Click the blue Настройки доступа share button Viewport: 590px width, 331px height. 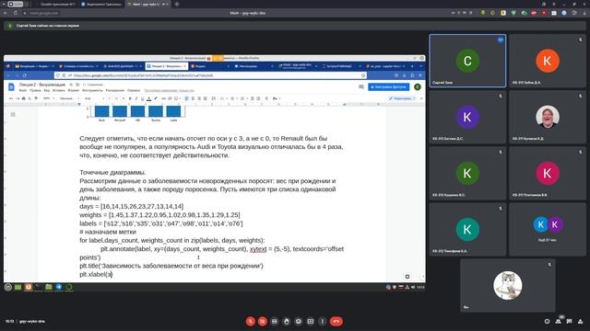[389, 87]
